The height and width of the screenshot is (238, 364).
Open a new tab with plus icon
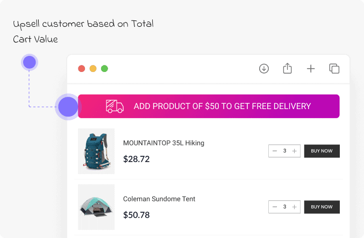click(x=310, y=69)
